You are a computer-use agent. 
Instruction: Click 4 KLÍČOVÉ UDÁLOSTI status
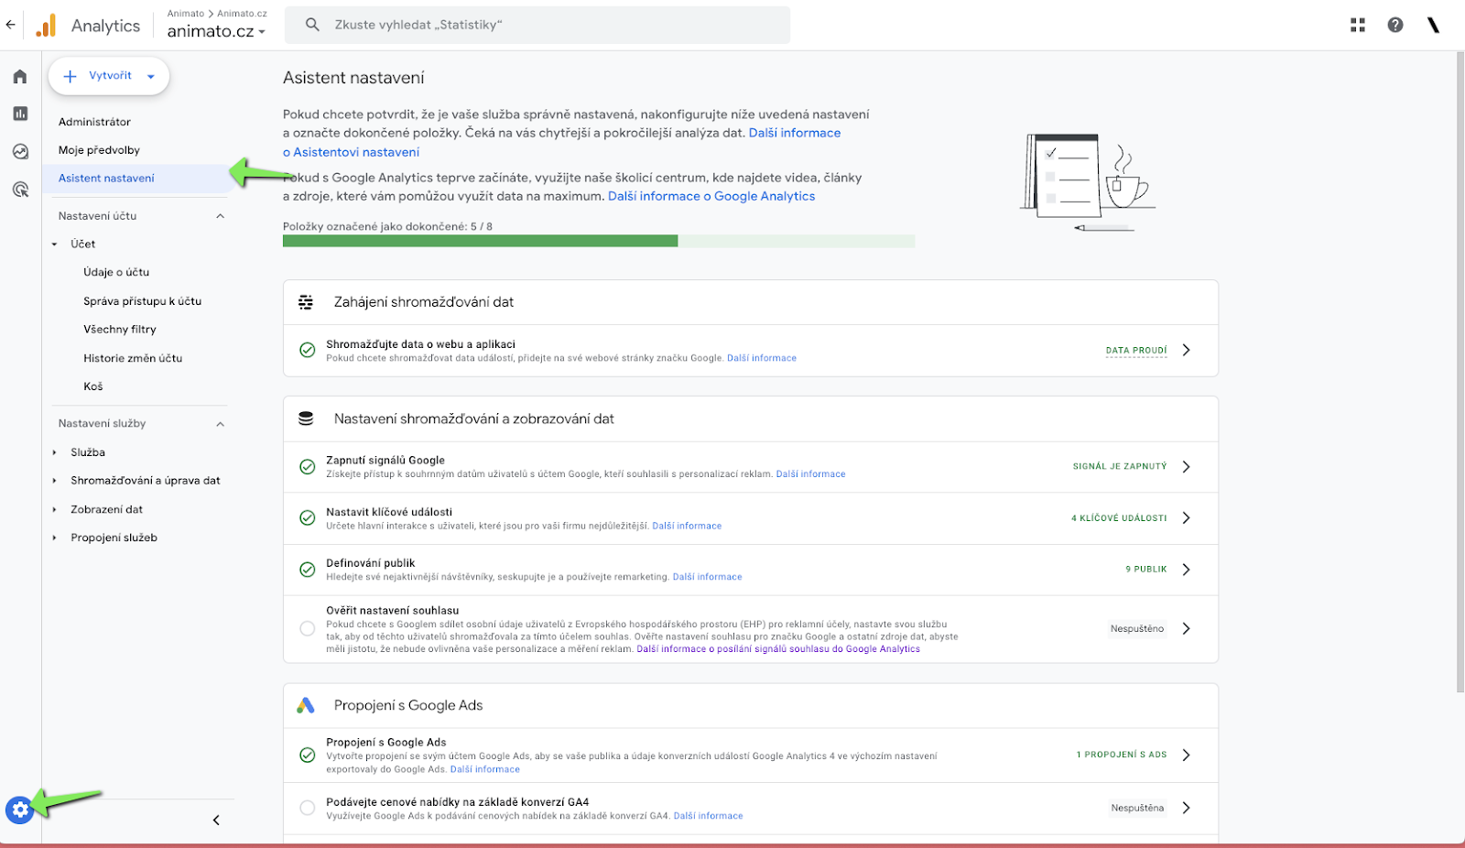click(x=1119, y=518)
